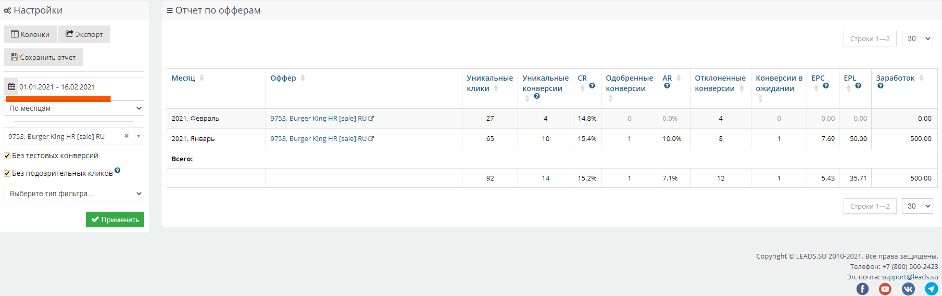
Task: Click the calendar icon beside date range
Action: (11, 87)
